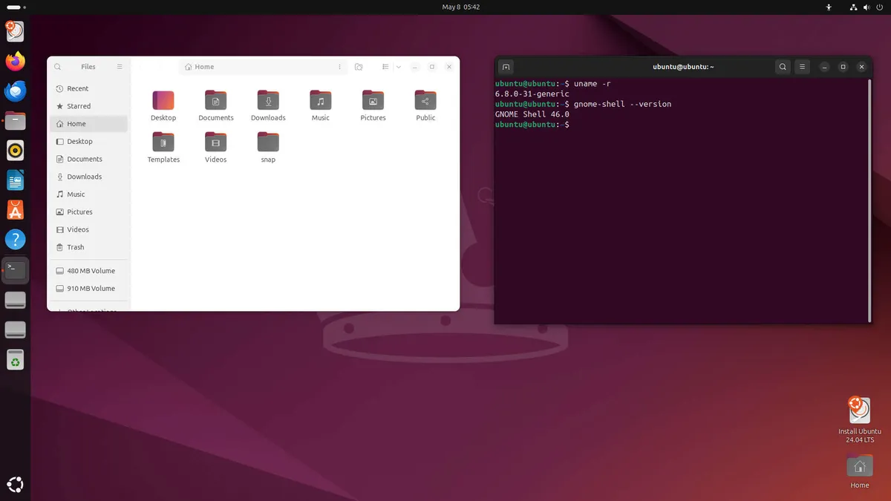Open Starred in the Files sidebar
Image resolution: width=891 pixels, height=501 pixels.
click(x=89, y=106)
